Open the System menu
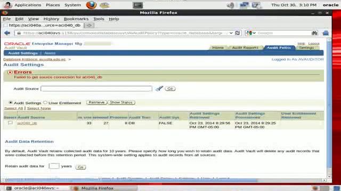The image size is (341, 191). pyautogui.click(x=72, y=5)
